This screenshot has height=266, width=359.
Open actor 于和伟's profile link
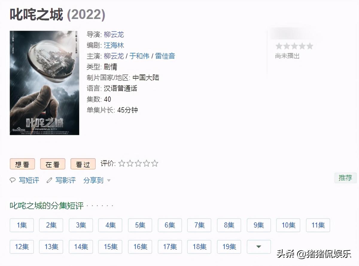pos(139,56)
